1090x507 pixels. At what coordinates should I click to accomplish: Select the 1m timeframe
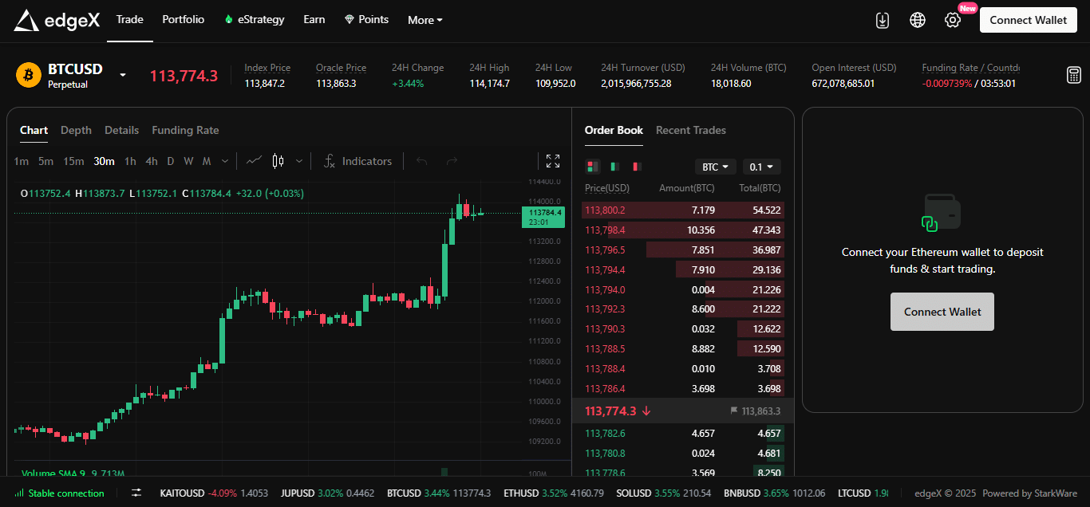22,161
